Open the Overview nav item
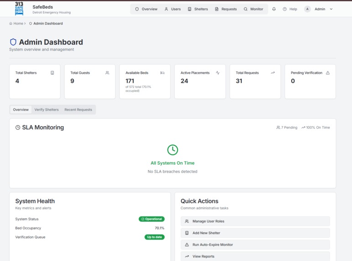Viewport: 352px width, 261px height. click(x=147, y=9)
